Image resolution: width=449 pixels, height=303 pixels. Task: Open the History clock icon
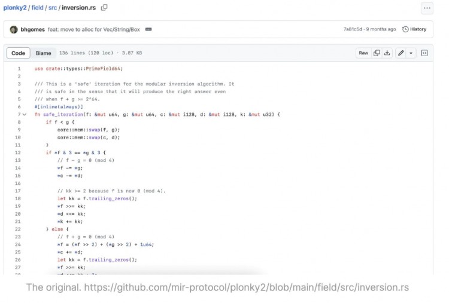[x=406, y=29]
